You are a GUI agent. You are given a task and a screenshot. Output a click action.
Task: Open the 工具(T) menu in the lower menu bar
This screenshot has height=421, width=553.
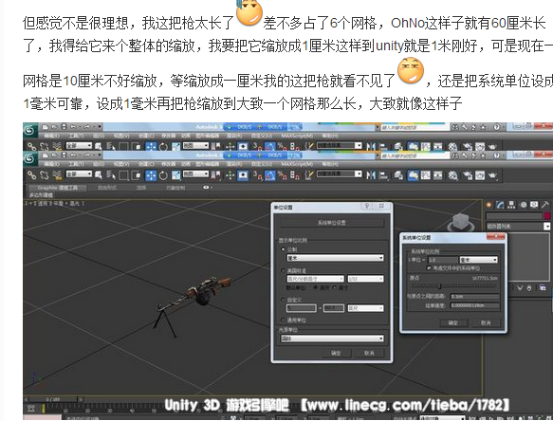[76, 164]
